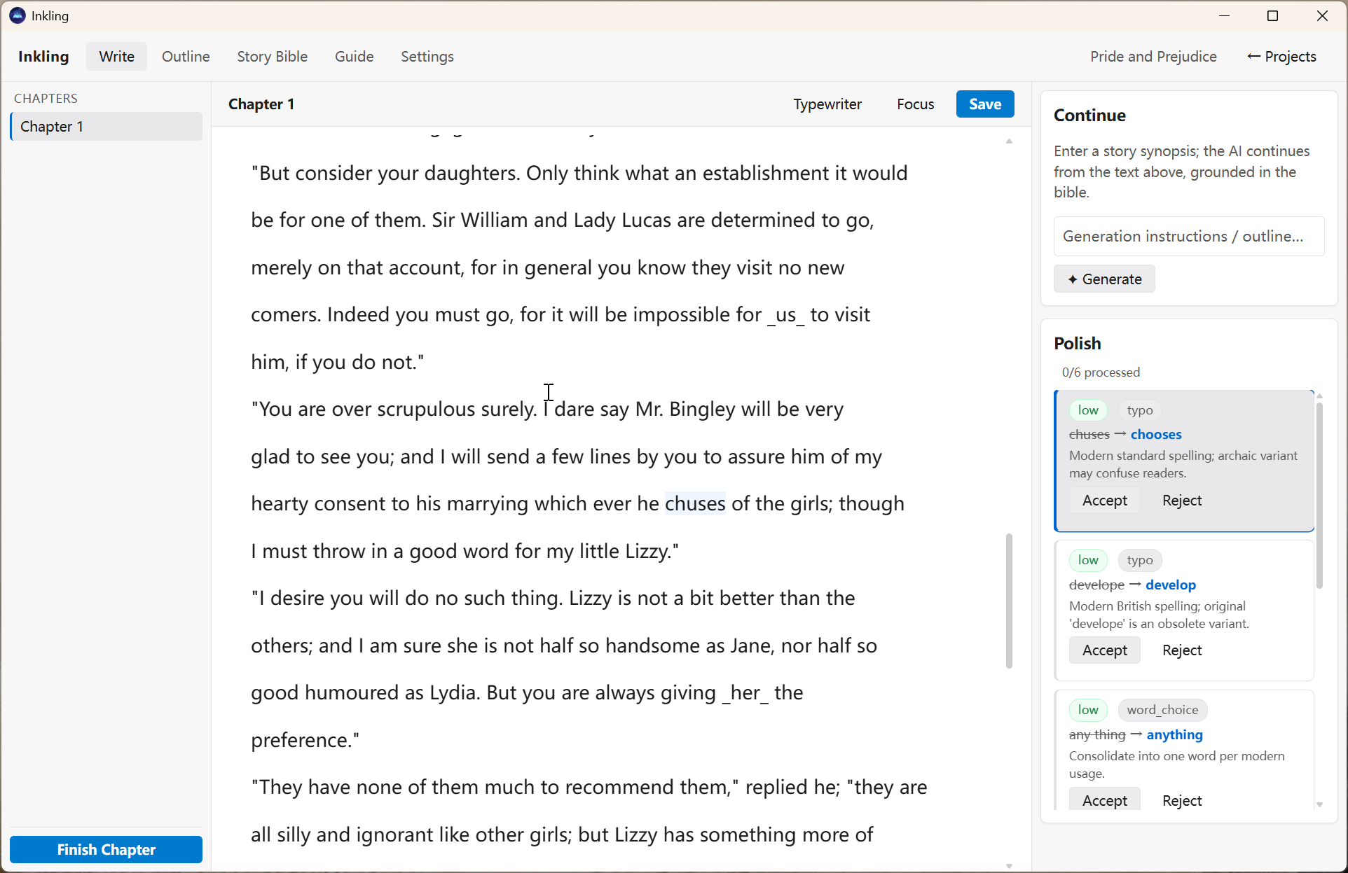Switch to the Outline tab
Screen dimensions: 1348x873
pyautogui.click(x=186, y=57)
